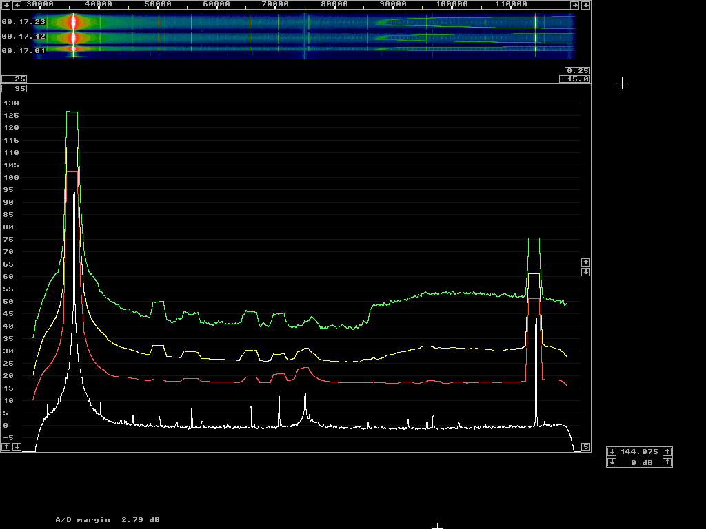Click the right-arrow button at the waterfall's left corner
Image resolution: width=706 pixels, height=529 pixels.
[x=6, y=5]
